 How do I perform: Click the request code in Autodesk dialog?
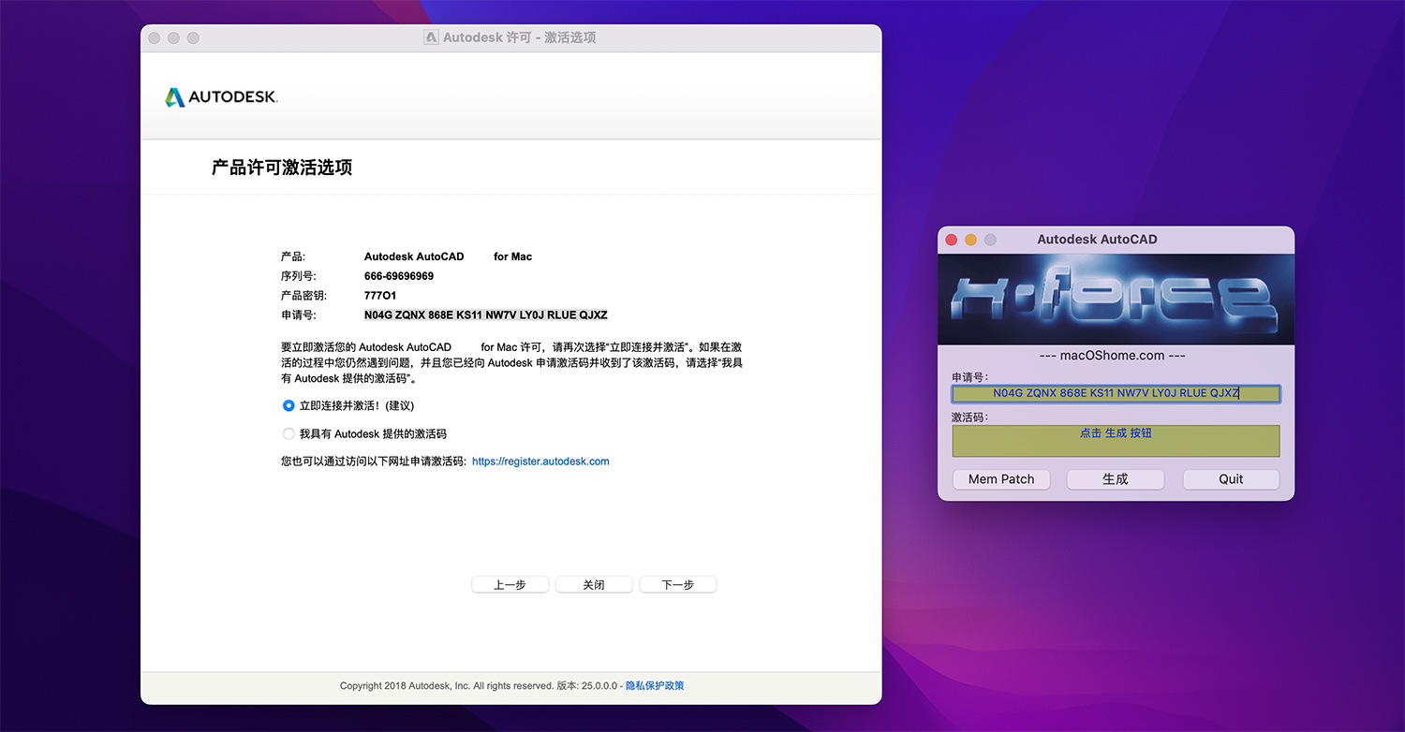[x=486, y=315]
